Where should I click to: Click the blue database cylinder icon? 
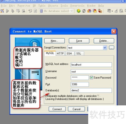pyautogui.click(x=41, y=11)
